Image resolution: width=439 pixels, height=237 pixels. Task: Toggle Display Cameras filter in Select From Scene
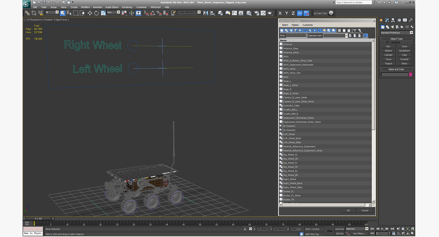click(296, 30)
